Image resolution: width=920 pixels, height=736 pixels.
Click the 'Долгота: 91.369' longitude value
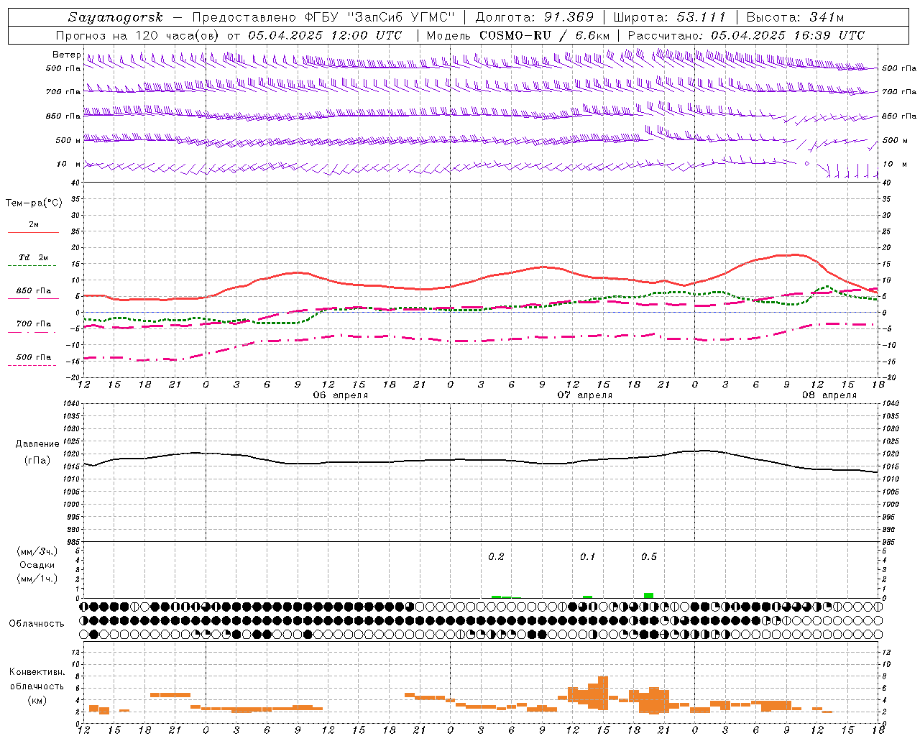tap(535, 17)
